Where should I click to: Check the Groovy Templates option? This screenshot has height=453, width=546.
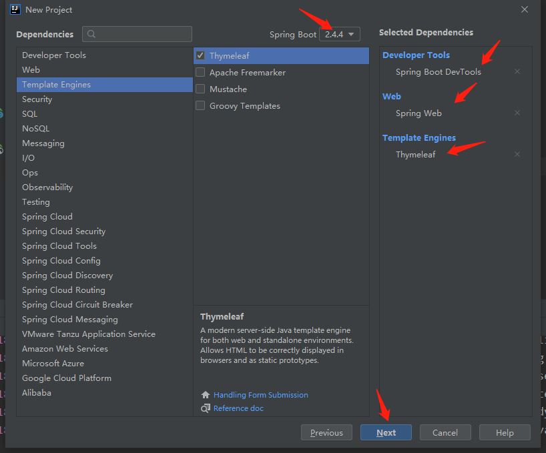click(x=200, y=105)
